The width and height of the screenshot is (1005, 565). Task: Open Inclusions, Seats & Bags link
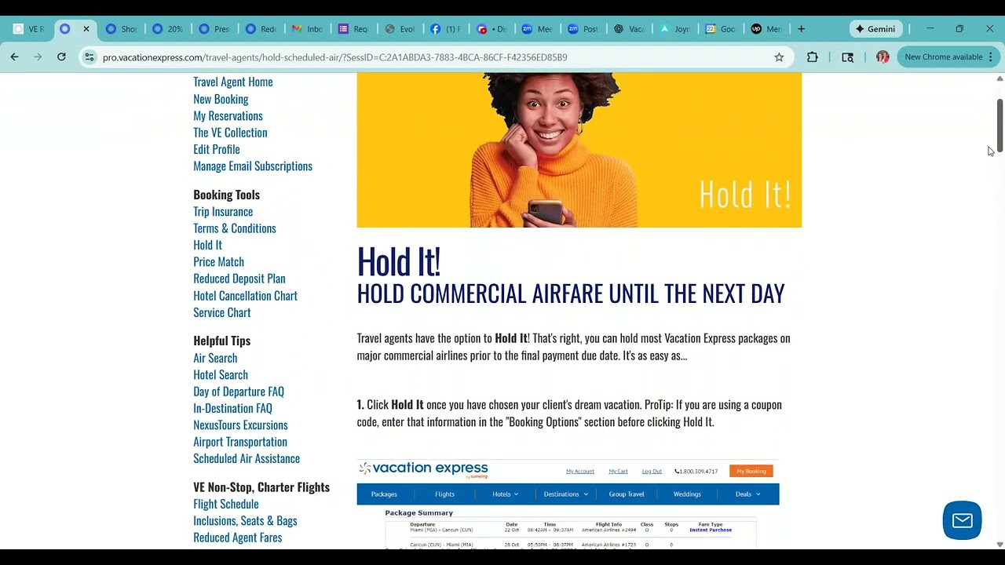tap(245, 520)
